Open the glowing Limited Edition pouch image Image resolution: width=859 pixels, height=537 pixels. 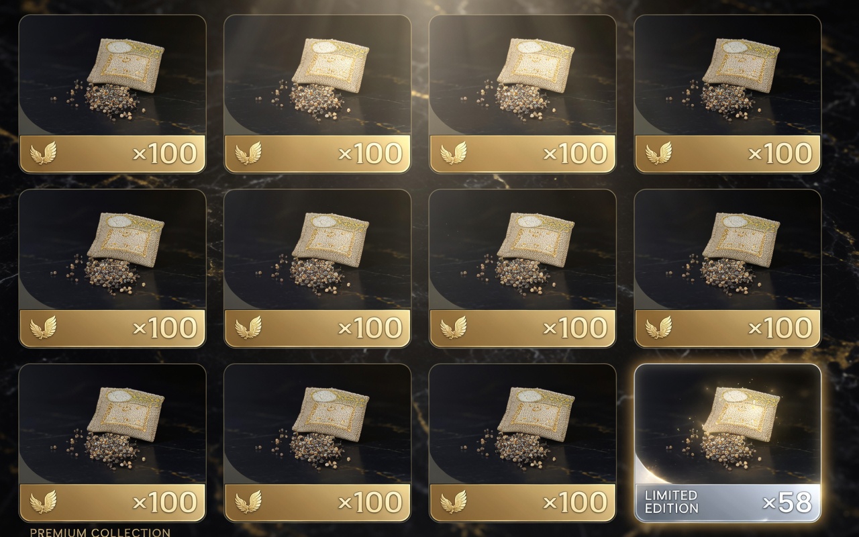tap(727, 424)
